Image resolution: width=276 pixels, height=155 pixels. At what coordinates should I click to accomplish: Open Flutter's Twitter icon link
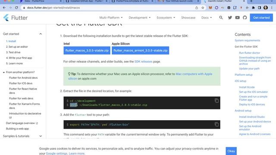[230, 18]
